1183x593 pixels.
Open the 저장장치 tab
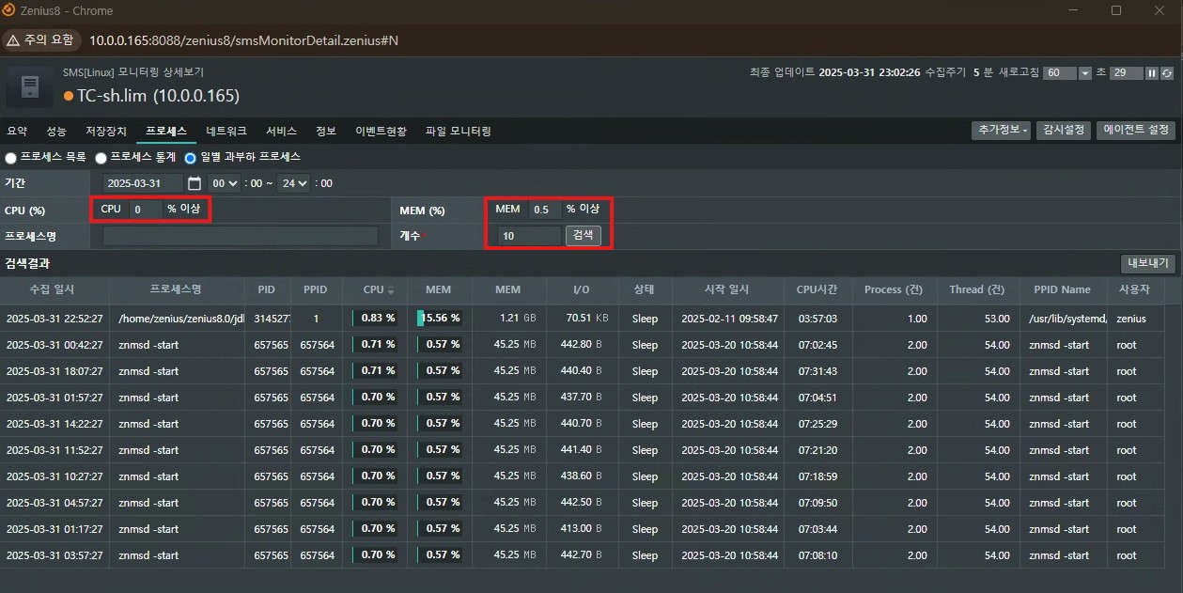[106, 132]
